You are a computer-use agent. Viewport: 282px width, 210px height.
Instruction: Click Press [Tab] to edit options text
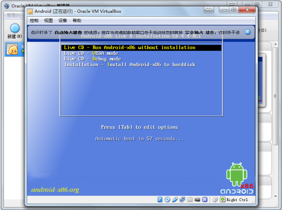click(x=140, y=127)
